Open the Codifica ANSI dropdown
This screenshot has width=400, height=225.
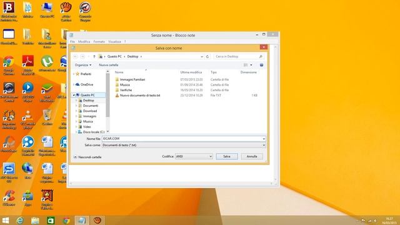tap(194, 156)
